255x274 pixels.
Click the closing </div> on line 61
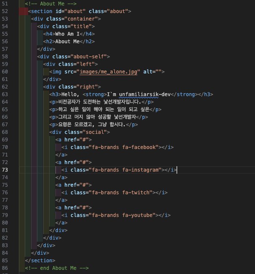52,79
